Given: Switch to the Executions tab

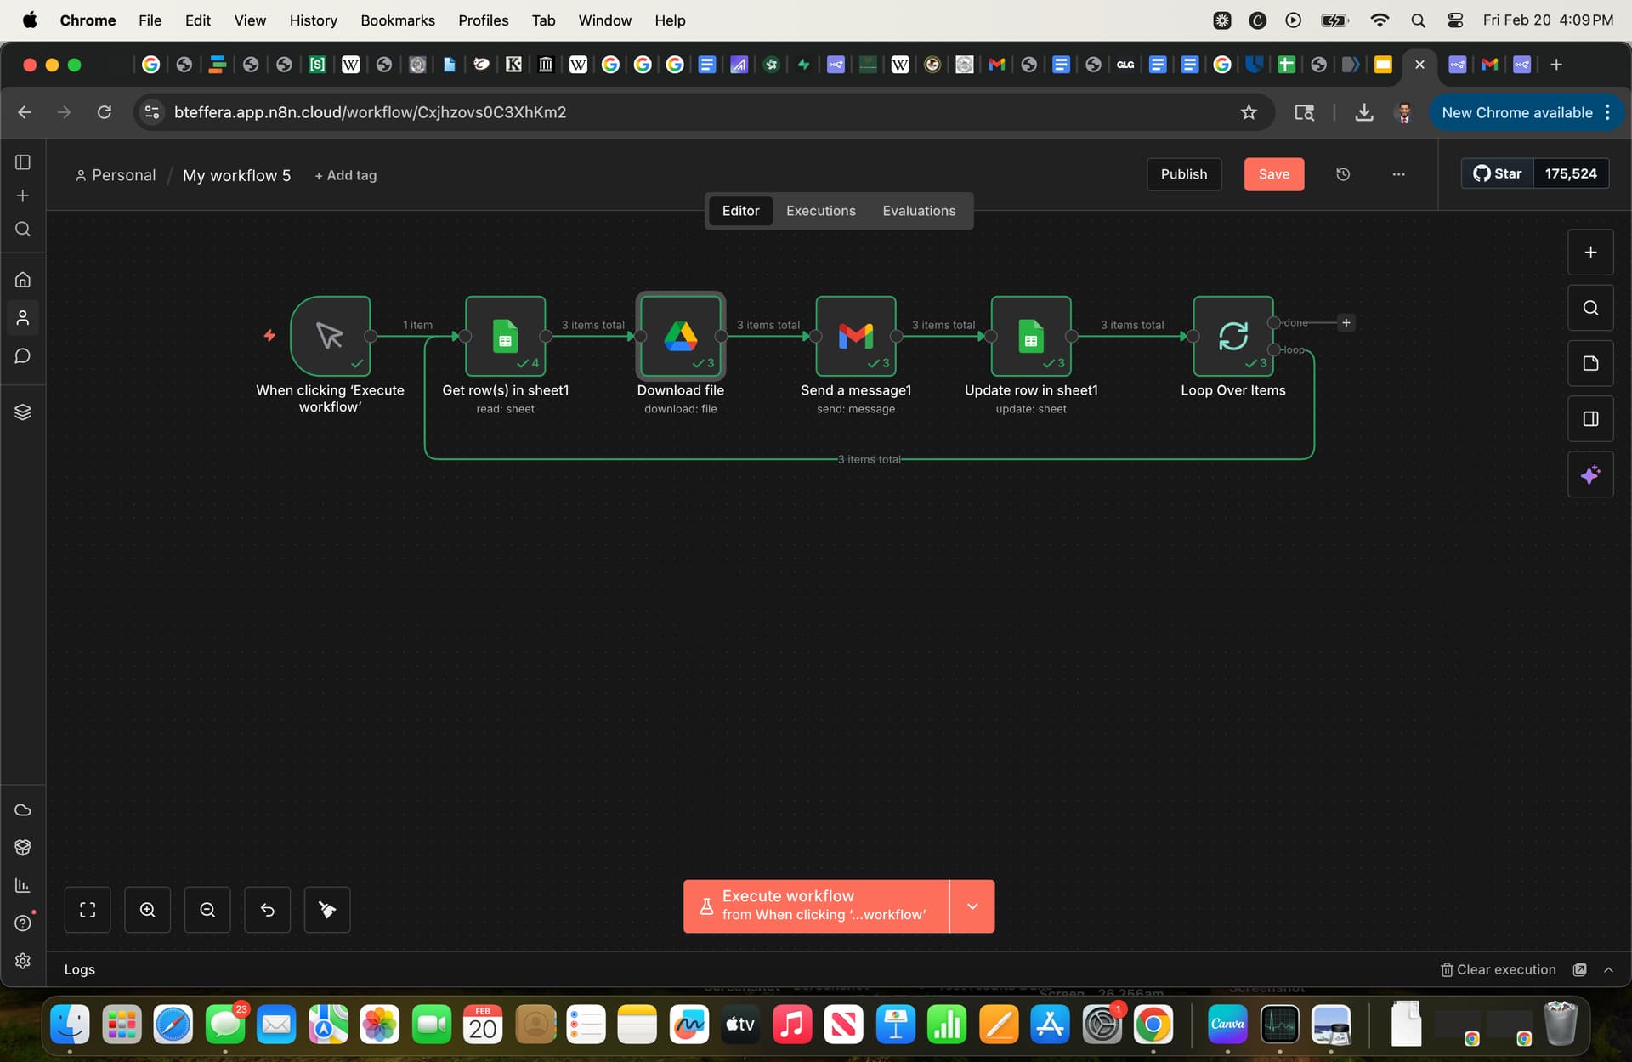Looking at the screenshot, I should point(820,211).
